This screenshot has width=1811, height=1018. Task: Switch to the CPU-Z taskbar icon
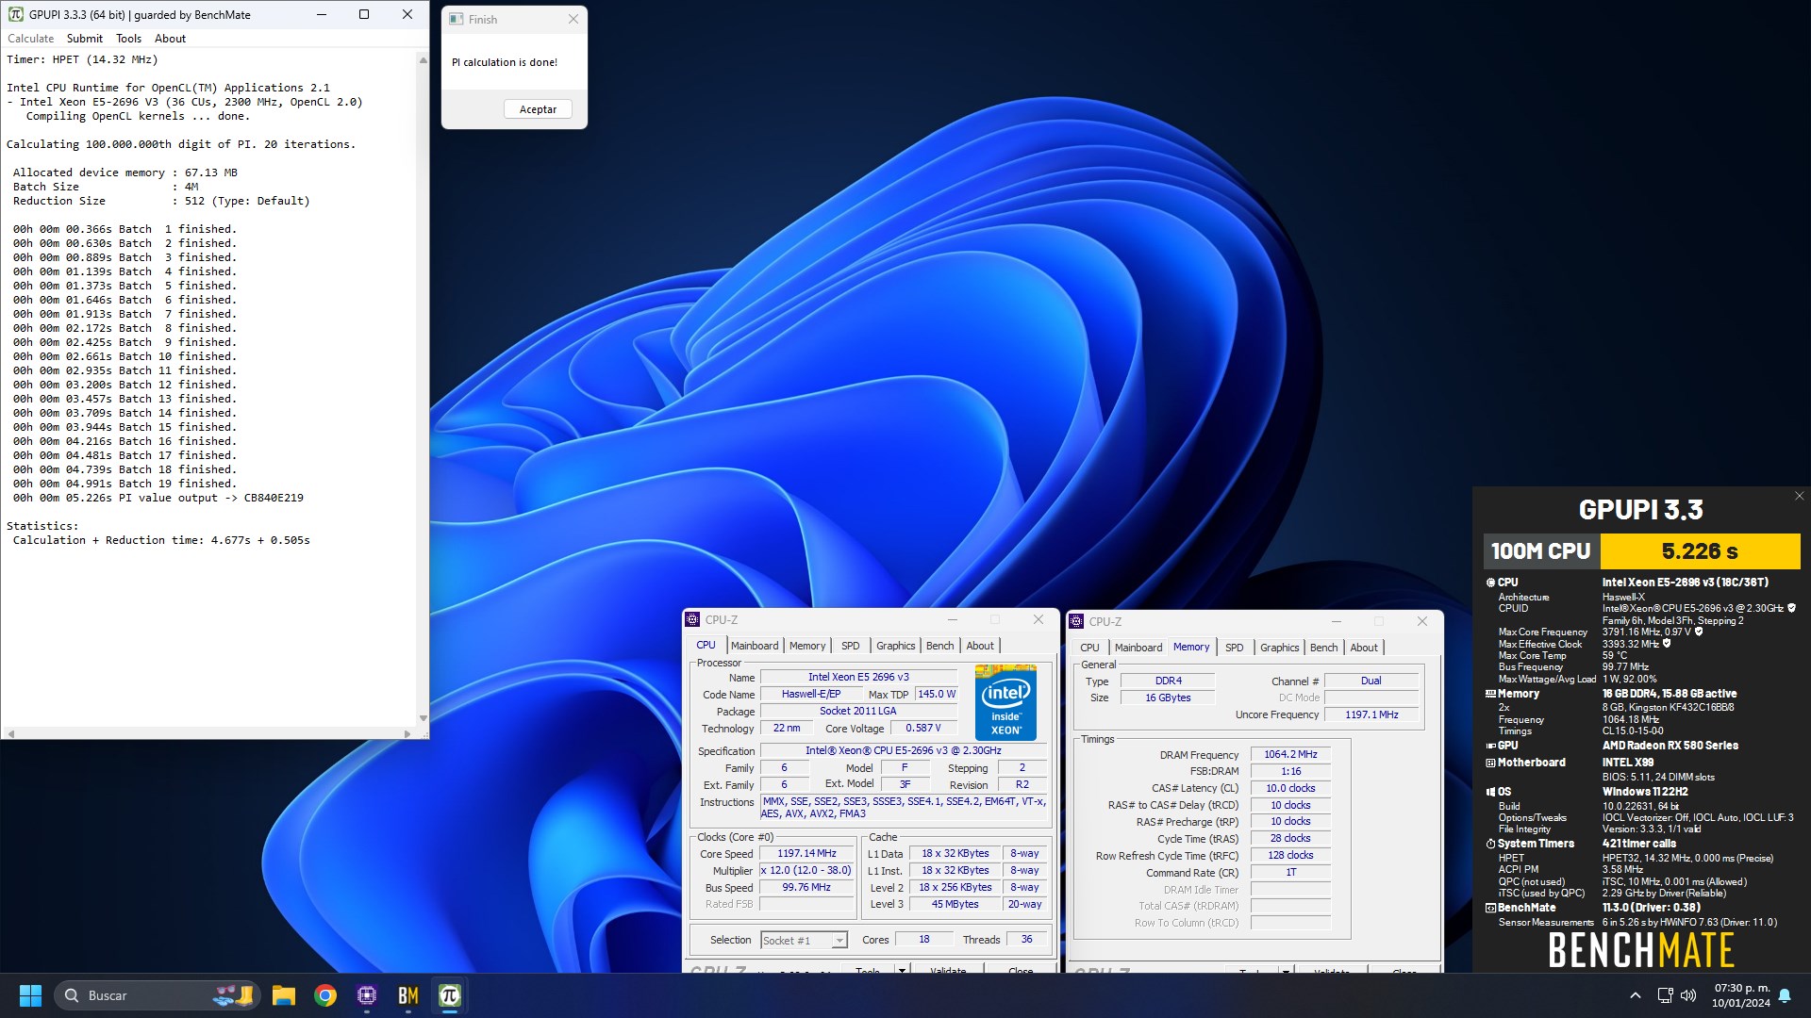click(x=367, y=995)
